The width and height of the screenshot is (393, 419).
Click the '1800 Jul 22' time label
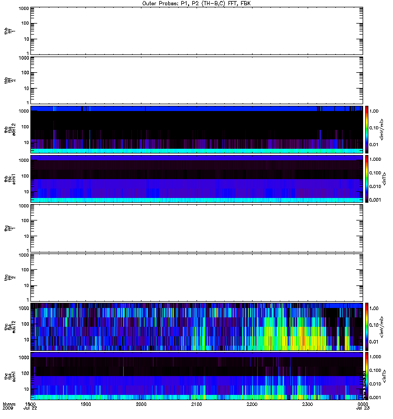tap(30, 406)
